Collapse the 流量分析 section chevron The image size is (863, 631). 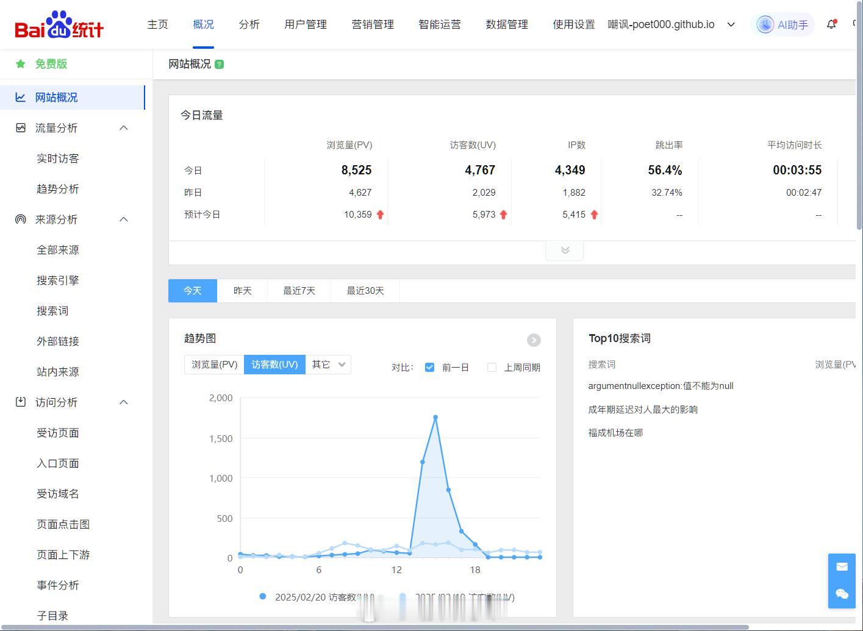(x=124, y=127)
